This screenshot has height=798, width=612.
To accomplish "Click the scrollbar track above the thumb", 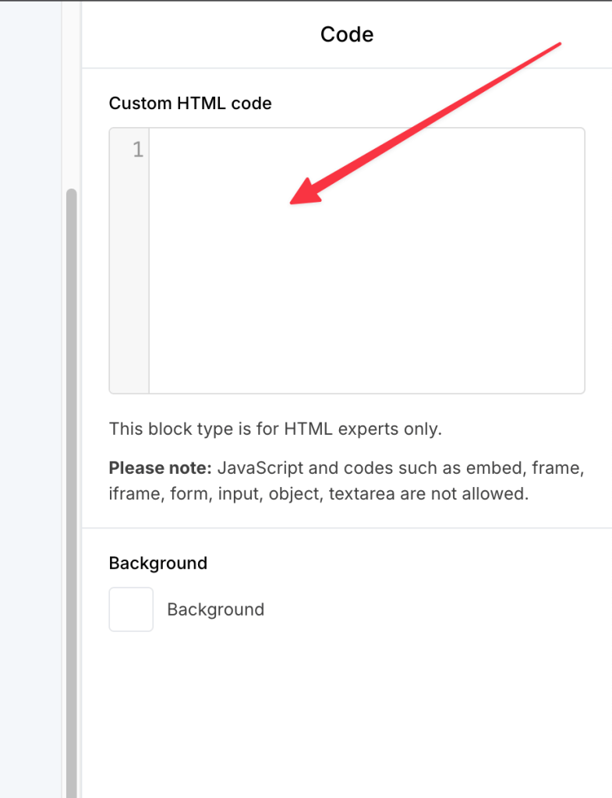I will tap(72, 94).
